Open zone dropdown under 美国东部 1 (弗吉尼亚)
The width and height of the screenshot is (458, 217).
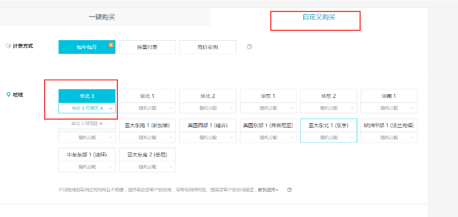(x=268, y=137)
